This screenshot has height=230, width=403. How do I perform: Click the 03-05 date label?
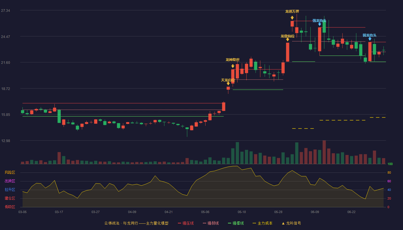coord(22,212)
